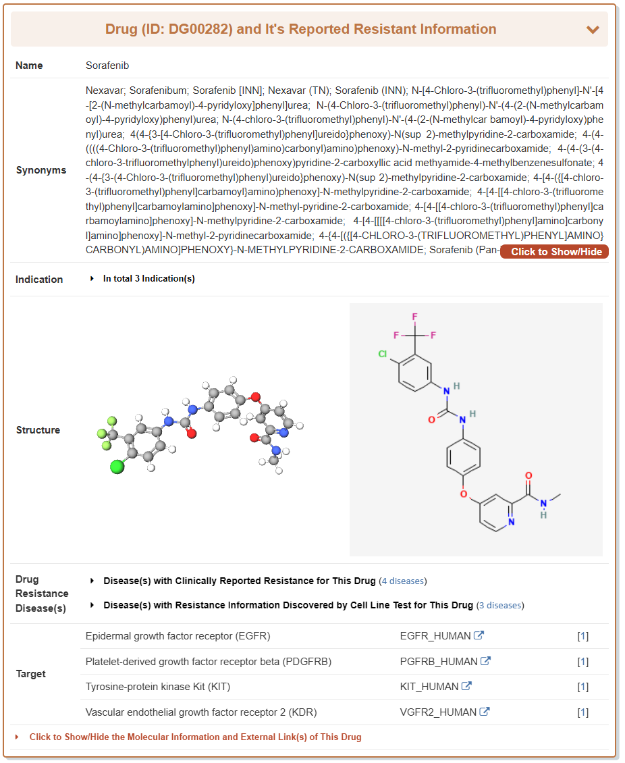The width and height of the screenshot is (625, 763).
Task: Open reference [1] for EGFR target
Action: (x=583, y=636)
